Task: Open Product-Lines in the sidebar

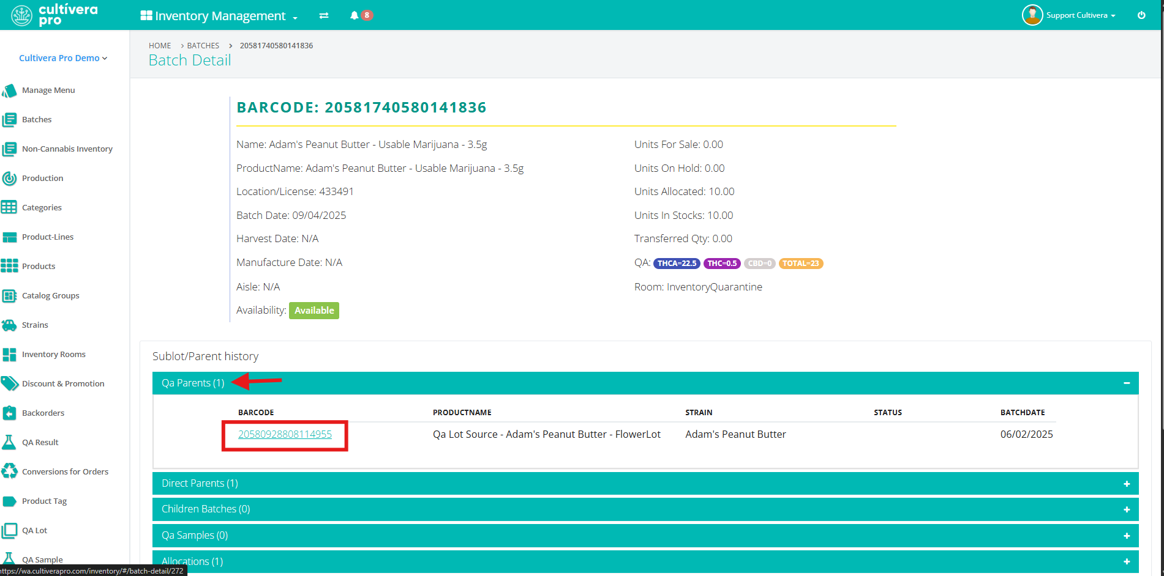Action: [x=48, y=237]
